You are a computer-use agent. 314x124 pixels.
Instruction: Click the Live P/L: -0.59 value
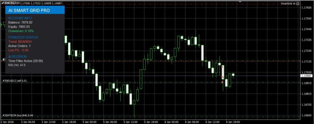18,50
